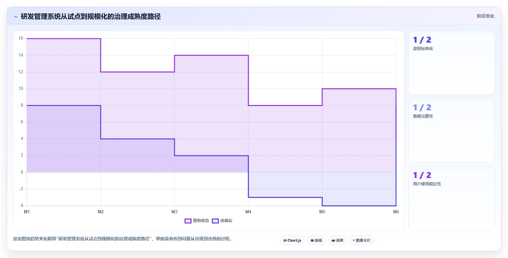Click the 数据卡片 tag chip
Image resolution: width=508 pixels, height=258 pixels.
pos(361,240)
